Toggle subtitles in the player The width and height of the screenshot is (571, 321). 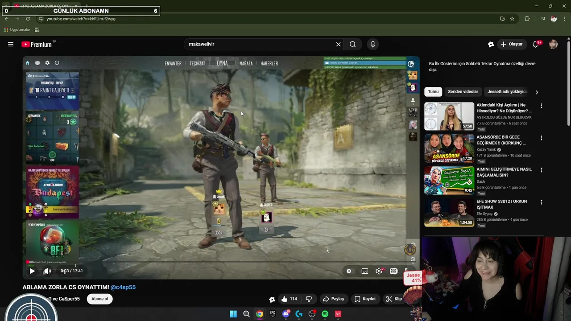pyautogui.click(x=365, y=271)
